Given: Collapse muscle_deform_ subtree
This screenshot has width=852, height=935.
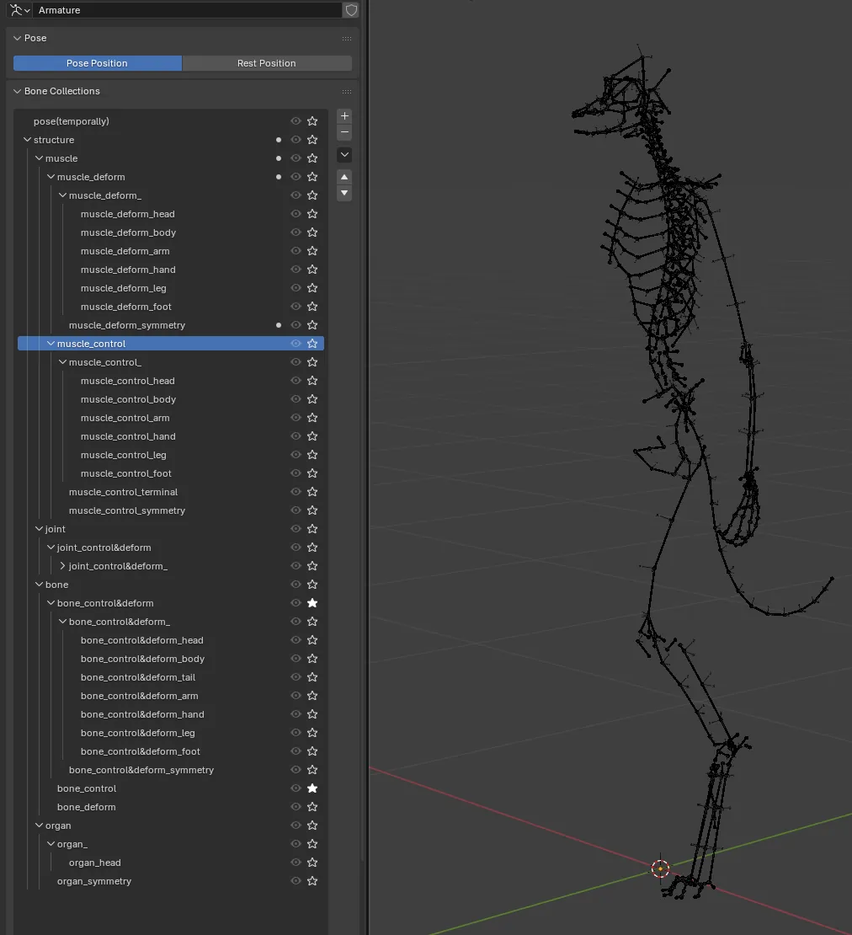Looking at the screenshot, I should point(62,195).
